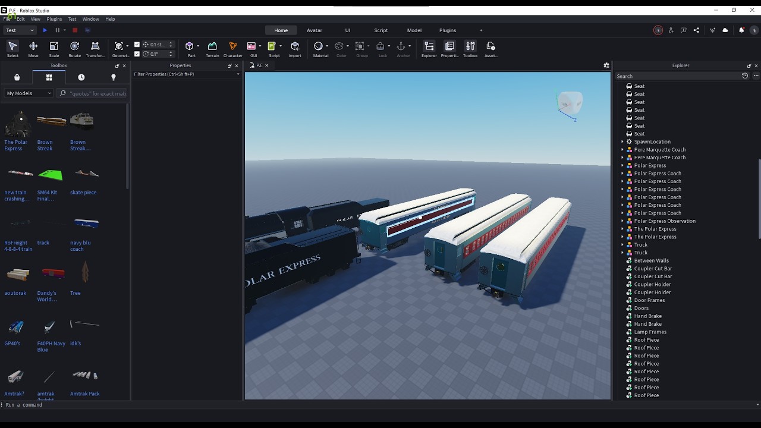Activate the Scale tool
The height and width of the screenshot is (428, 761).
(54, 49)
